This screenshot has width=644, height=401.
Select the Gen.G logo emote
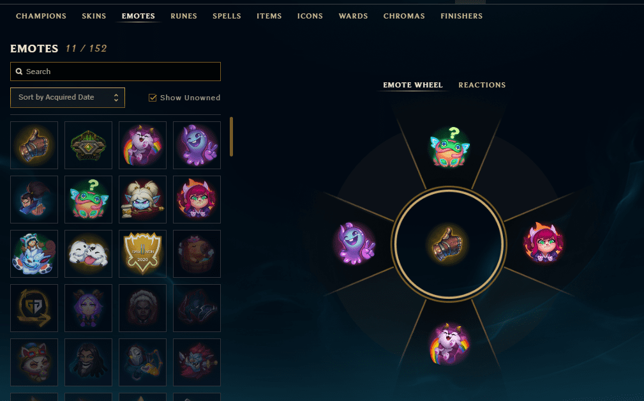[34, 308]
